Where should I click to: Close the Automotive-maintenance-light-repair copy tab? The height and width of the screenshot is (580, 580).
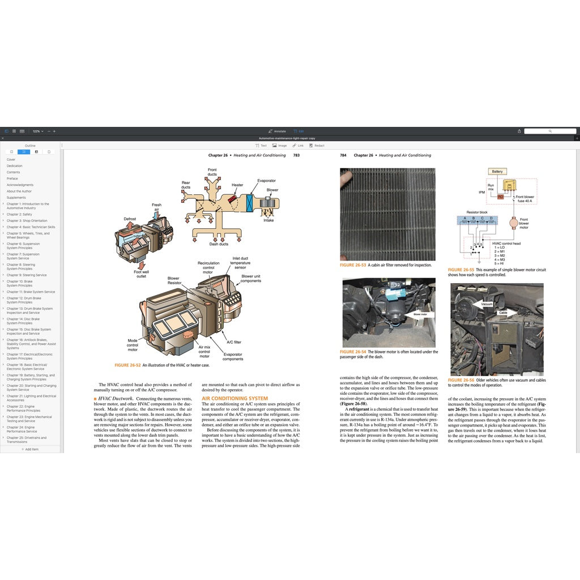[x=3, y=138]
